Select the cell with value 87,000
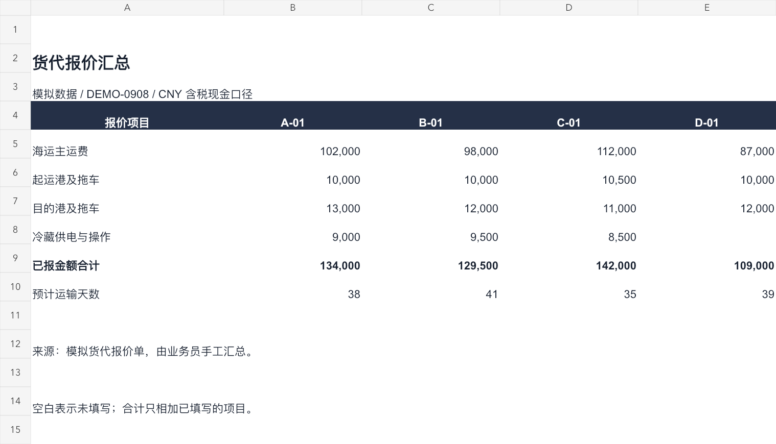This screenshot has height=444, width=776. 707,144
